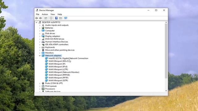Expand the Computer category chevron

pyautogui.click(x=40, y=31)
